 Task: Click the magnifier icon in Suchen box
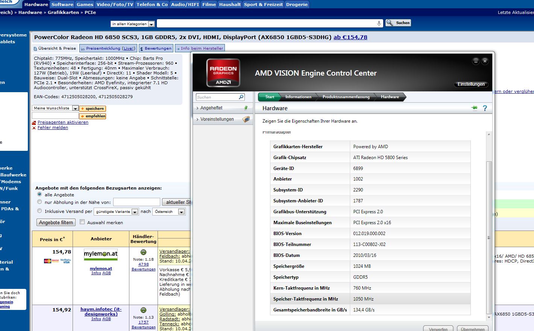[241, 97]
